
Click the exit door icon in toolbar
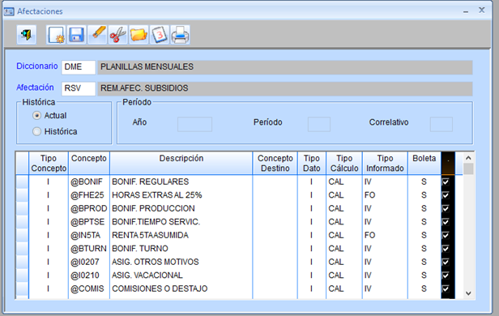coord(27,35)
